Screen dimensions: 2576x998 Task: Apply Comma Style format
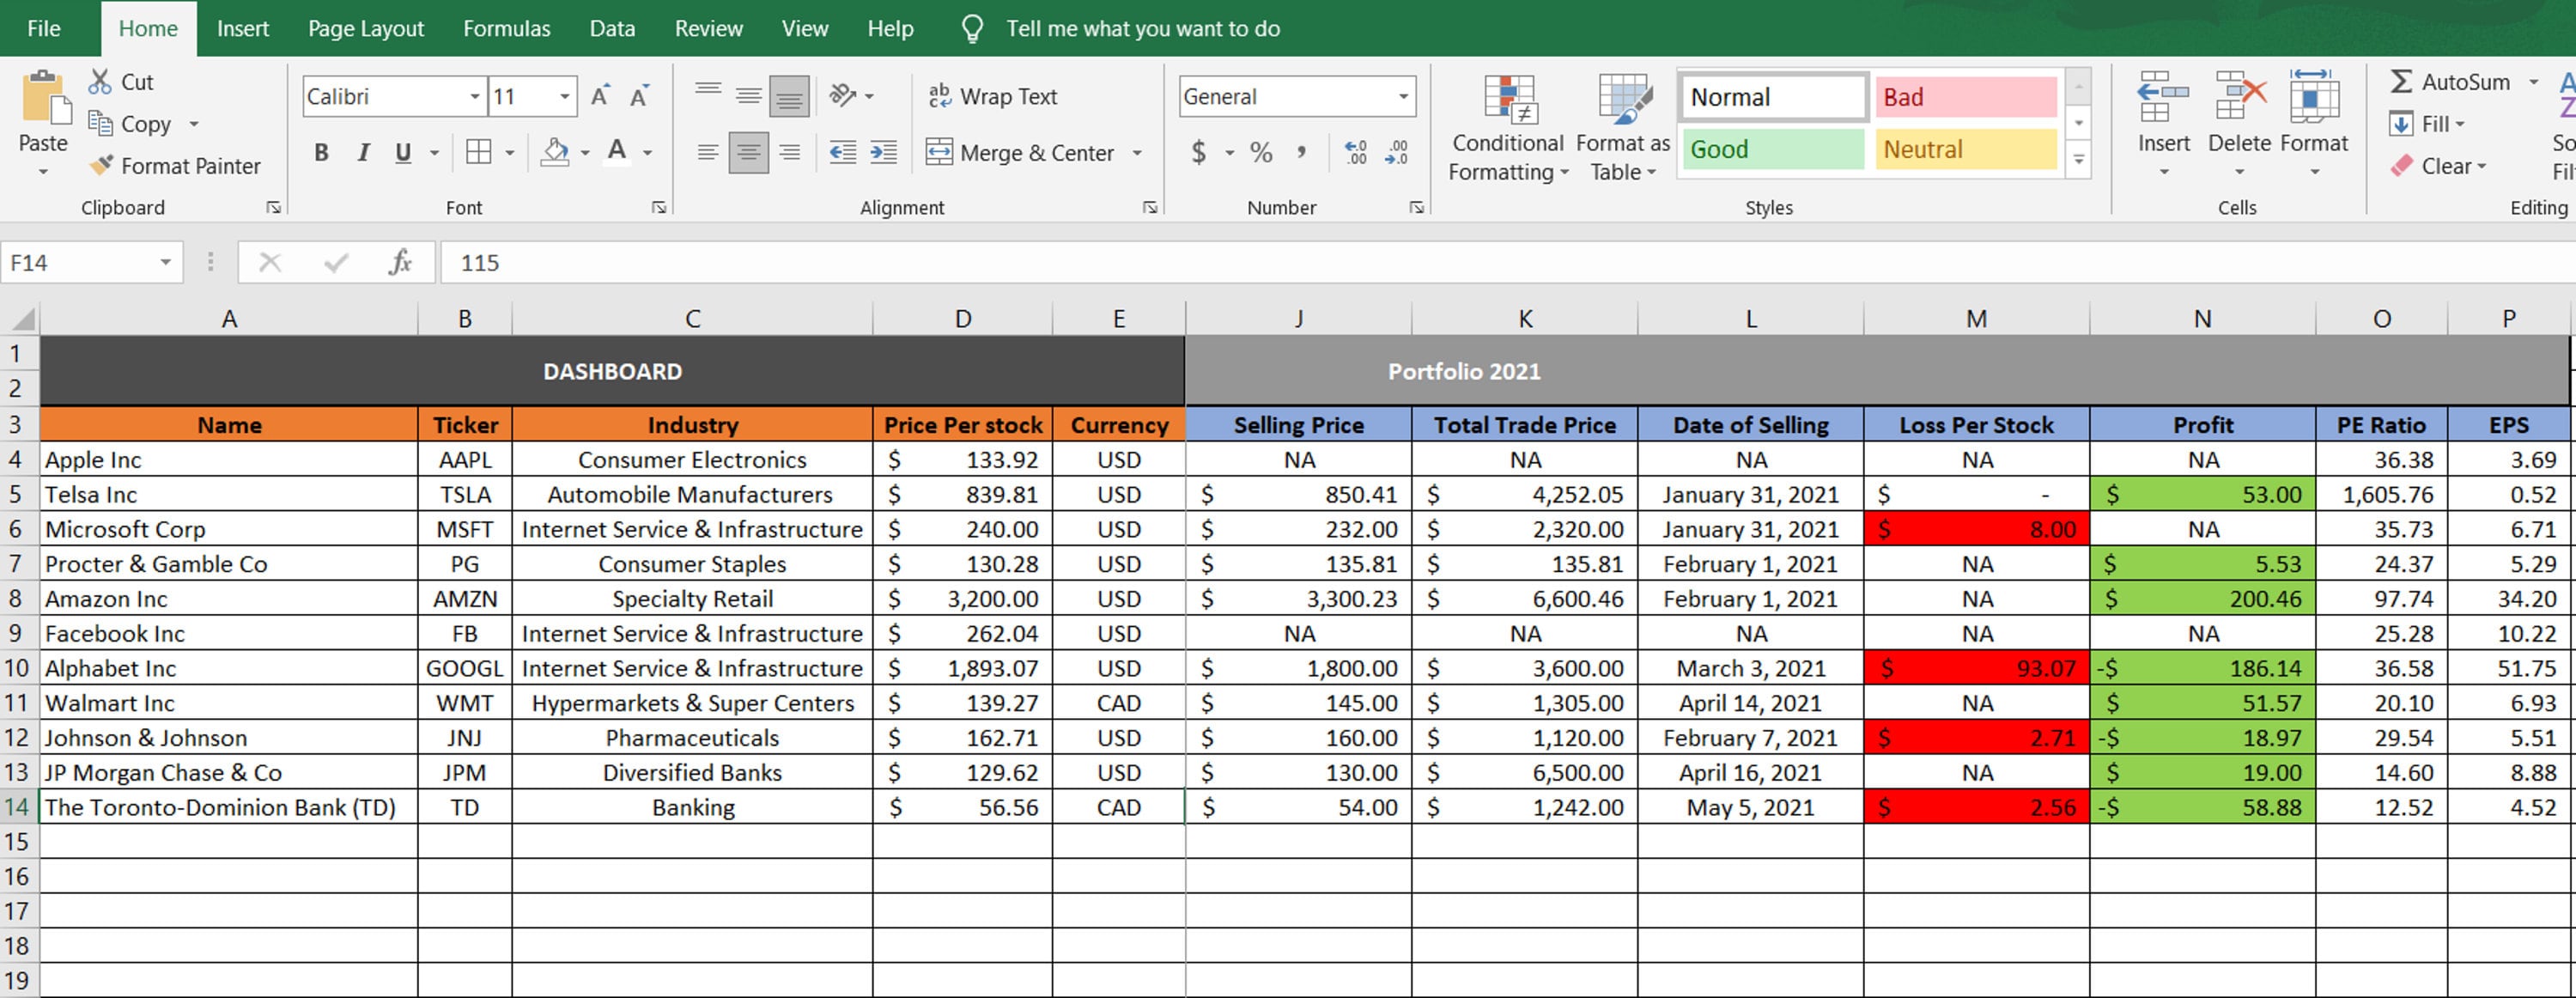tap(1301, 152)
